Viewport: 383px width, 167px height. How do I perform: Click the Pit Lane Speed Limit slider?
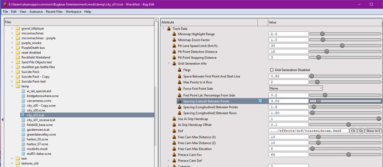[345, 46]
